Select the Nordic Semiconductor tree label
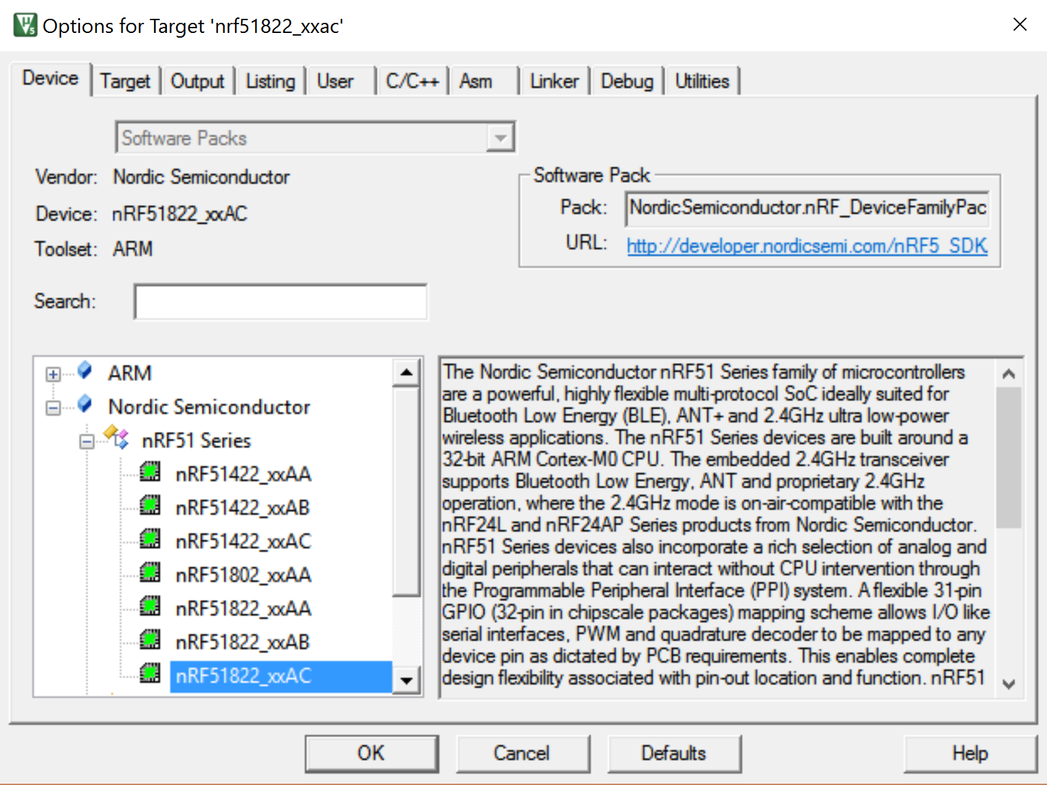 point(209,407)
